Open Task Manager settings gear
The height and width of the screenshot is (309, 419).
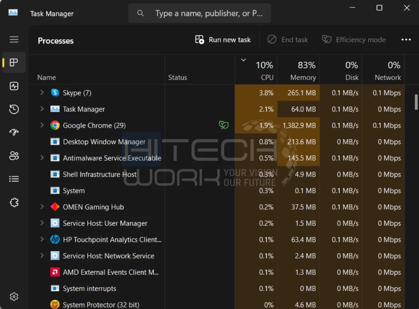[14, 296]
